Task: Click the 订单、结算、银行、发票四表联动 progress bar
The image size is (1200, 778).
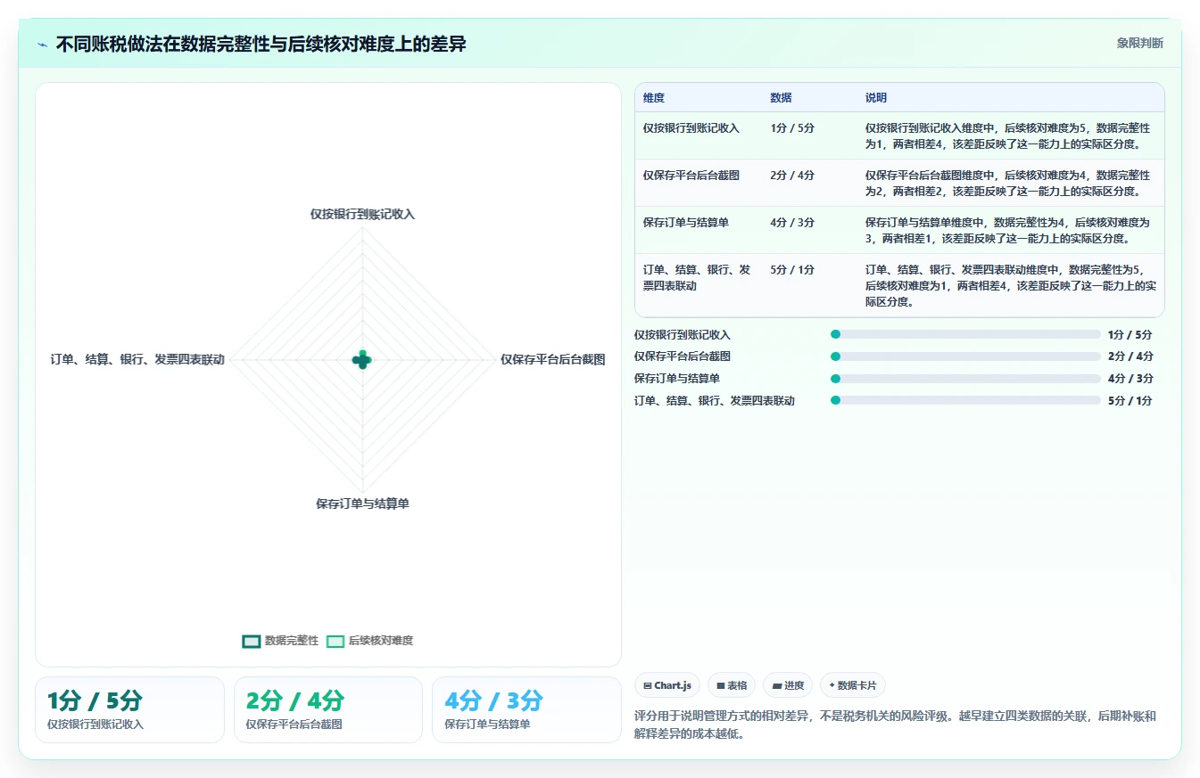Action: 965,400
